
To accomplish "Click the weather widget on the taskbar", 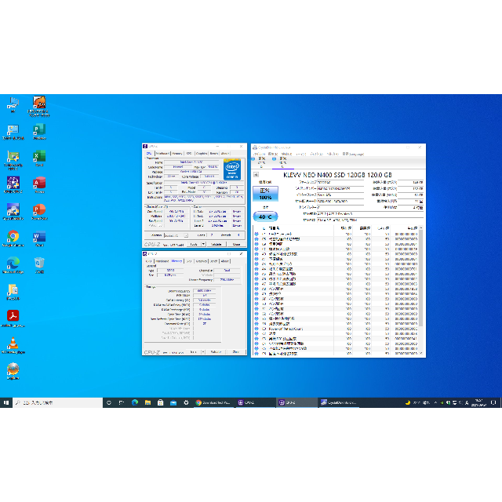I will point(418,402).
